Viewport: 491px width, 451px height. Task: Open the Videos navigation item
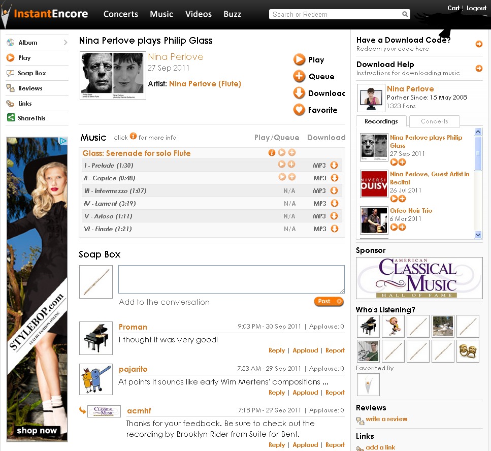click(198, 14)
